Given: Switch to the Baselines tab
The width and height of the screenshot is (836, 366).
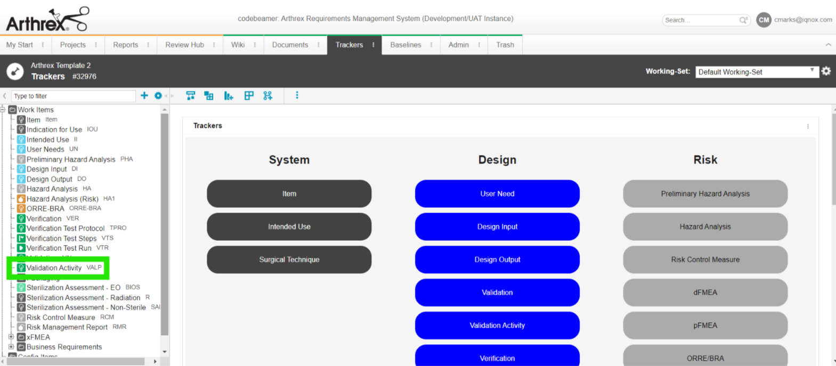Looking at the screenshot, I should (x=405, y=45).
